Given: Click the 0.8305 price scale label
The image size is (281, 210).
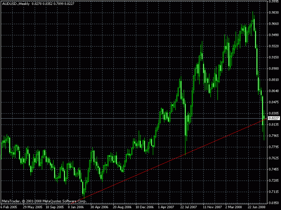Looking at the screenshot, I should 274,113.
